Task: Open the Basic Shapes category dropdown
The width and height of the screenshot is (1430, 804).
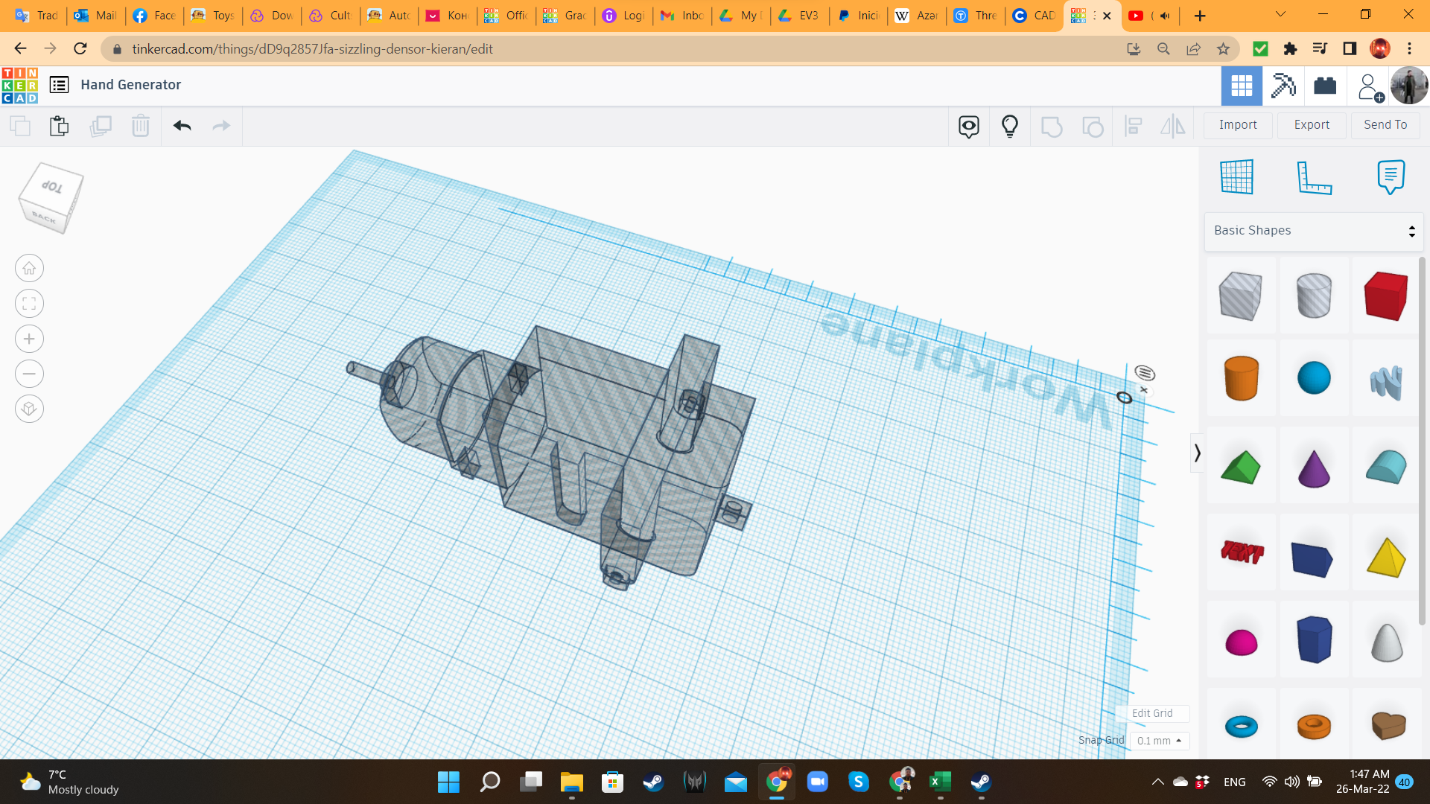Action: point(1314,231)
